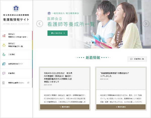This screenshot has height=118, width=151.
Task: Select the fourth carousel indicator dot
Action: pos(96,43)
